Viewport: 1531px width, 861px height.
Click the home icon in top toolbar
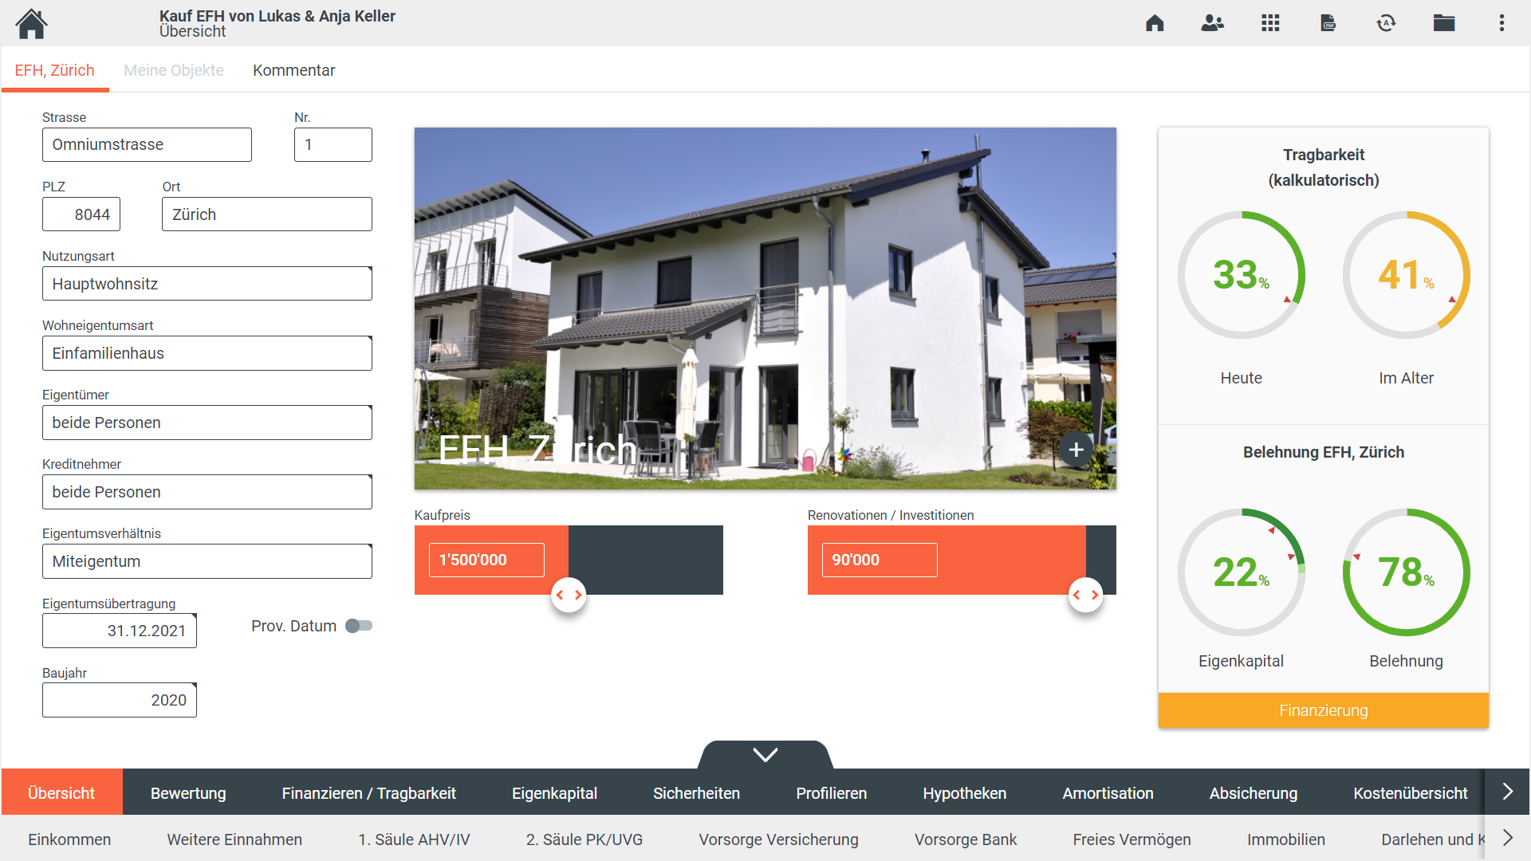[1155, 23]
